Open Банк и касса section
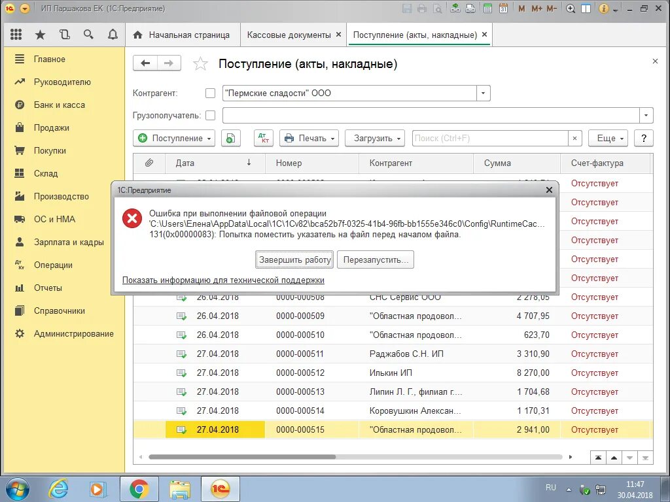The image size is (670, 502). (60, 105)
